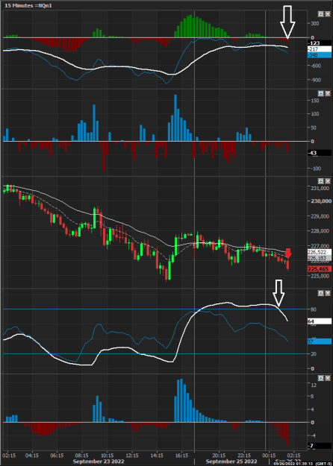Close the stochastic panel with 80/20 lines

coord(328,293)
